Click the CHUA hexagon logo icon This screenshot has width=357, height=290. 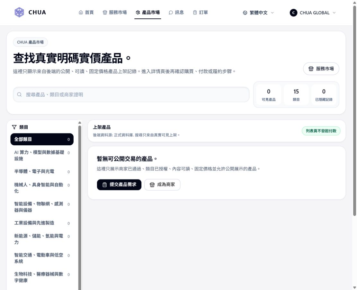coord(19,12)
